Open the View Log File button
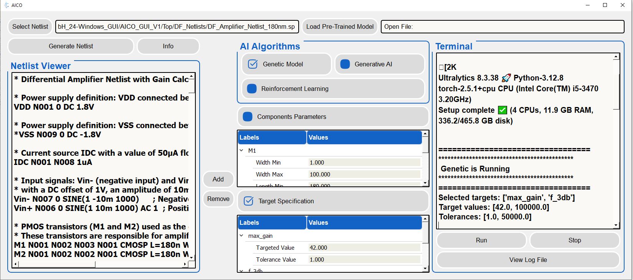633x280 pixels. pos(528,260)
